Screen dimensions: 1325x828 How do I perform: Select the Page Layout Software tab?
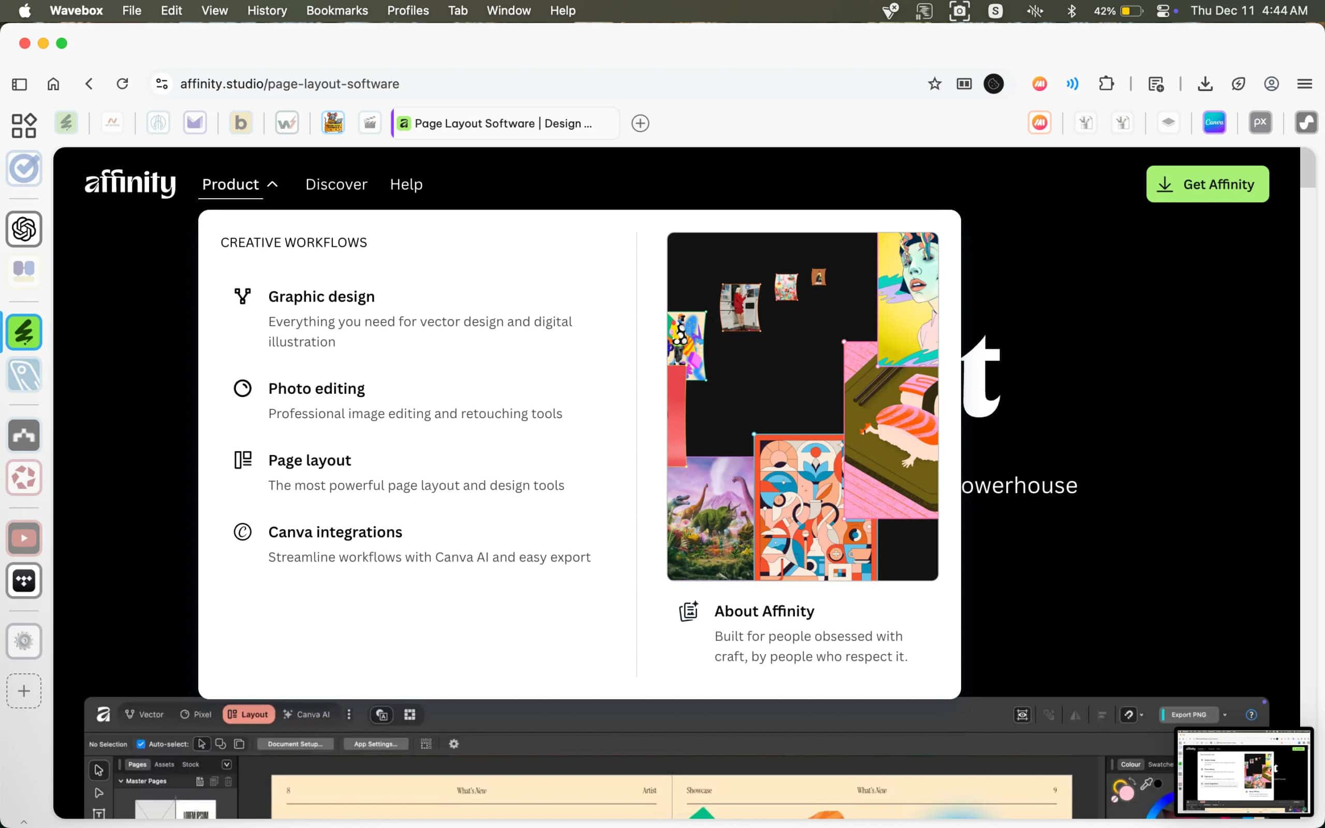point(503,123)
